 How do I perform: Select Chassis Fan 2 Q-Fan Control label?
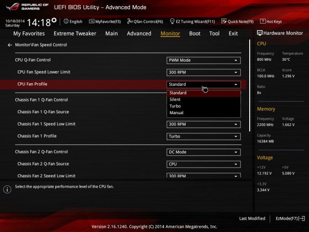(42, 152)
